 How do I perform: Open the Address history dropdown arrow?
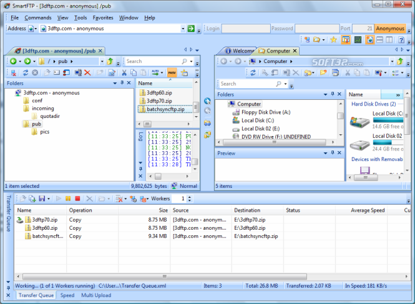tap(183, 28)
